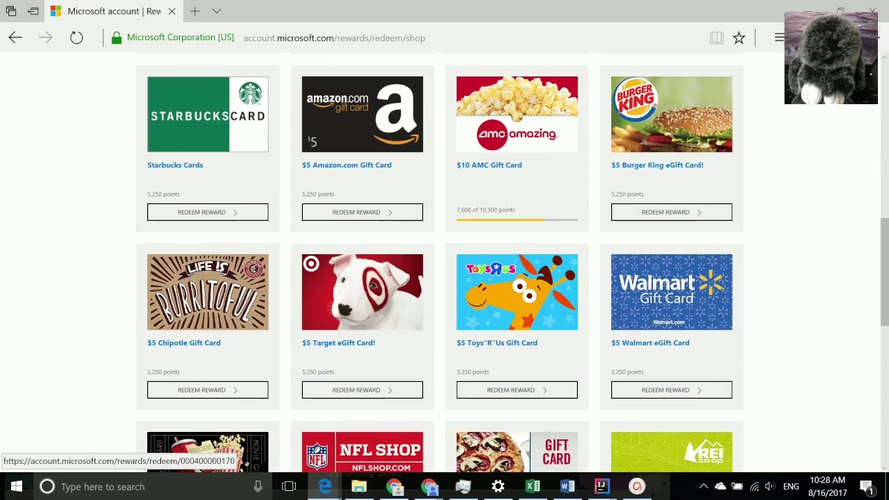Click the NFL Shop card image
Viewport: 889px width, 500px height.
(362, 452)
